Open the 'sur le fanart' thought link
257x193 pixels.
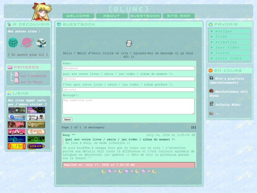(x=32, y=82)
